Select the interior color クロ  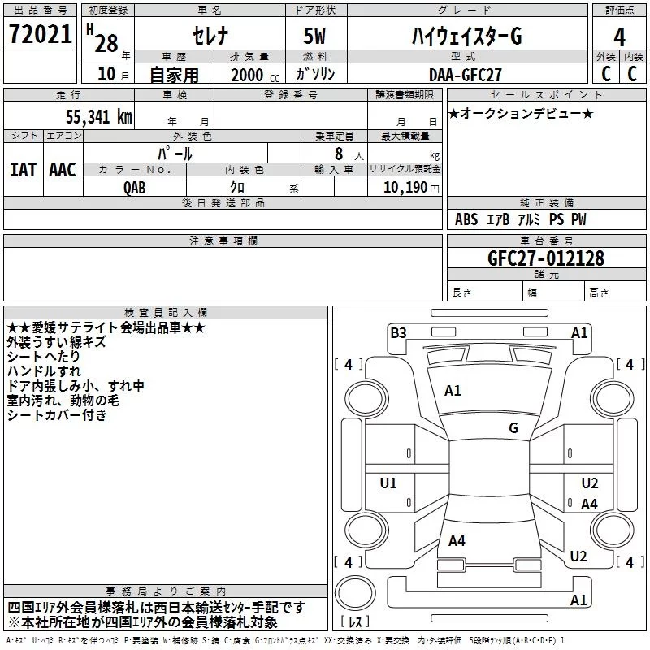click(237, 187)
